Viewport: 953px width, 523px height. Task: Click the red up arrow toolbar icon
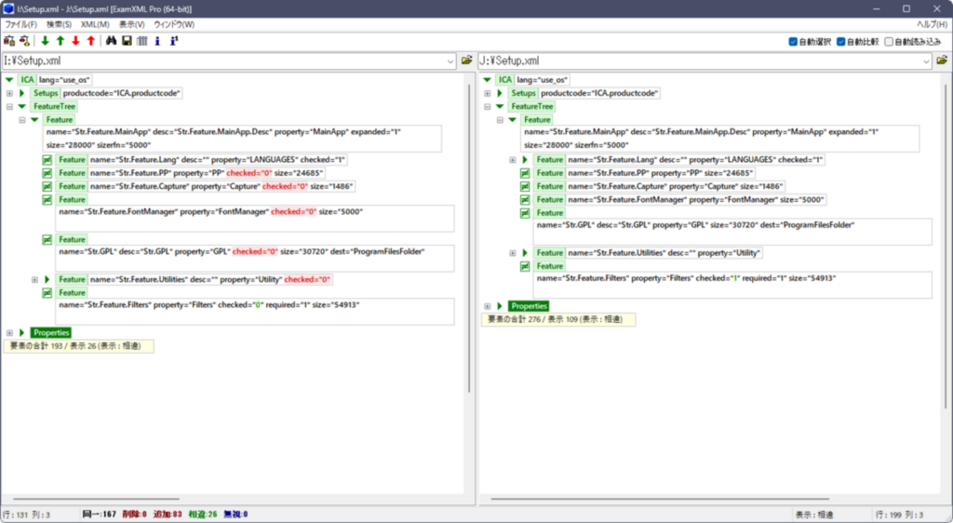[x=91, y=41]
